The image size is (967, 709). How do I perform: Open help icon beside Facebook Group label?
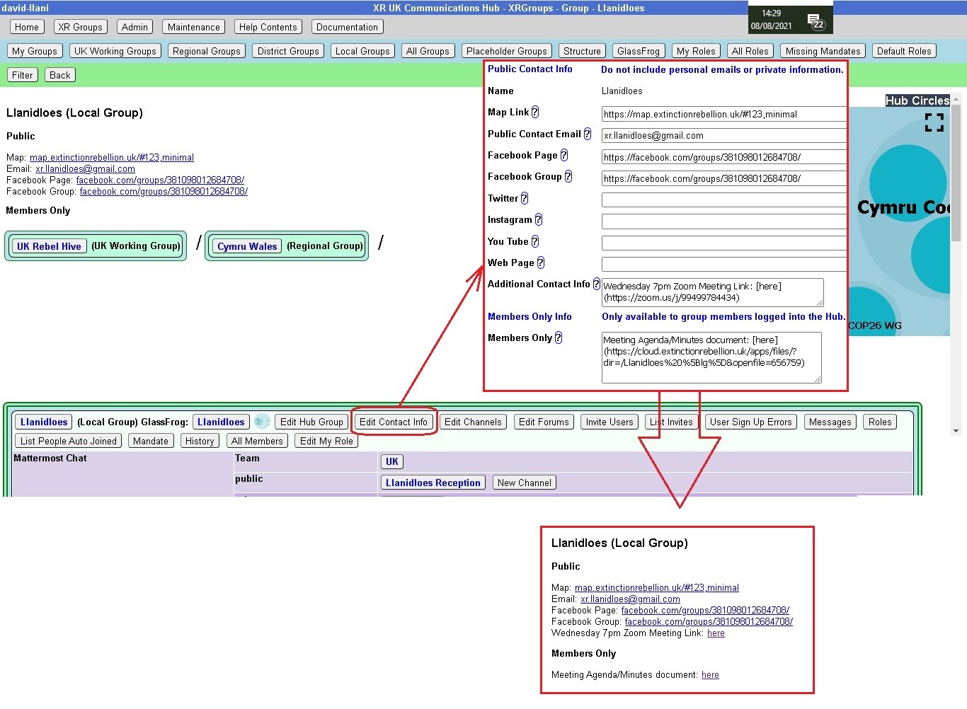coord(568,176)
